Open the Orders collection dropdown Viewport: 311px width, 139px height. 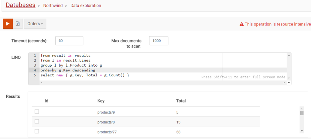pyautogui.click(x=35, y=24)
